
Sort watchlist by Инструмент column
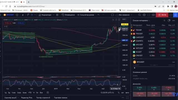[x=137, y=25]
